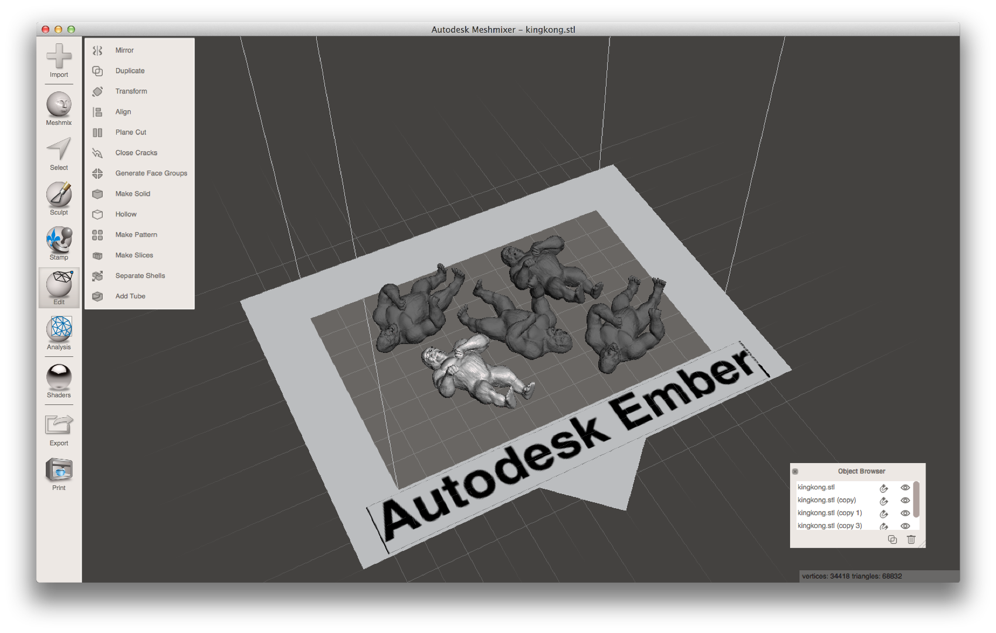
Task: Click the Make Slices icon
Action: point(97,256)
